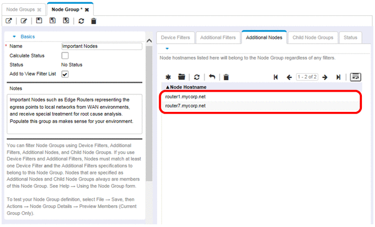Close the Node Groups tab
The width and height of the screenshot is (375, 227).
click(39, 10)
